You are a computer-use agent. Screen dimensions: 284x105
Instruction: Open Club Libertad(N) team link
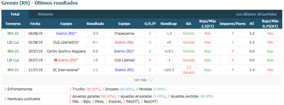65,42
